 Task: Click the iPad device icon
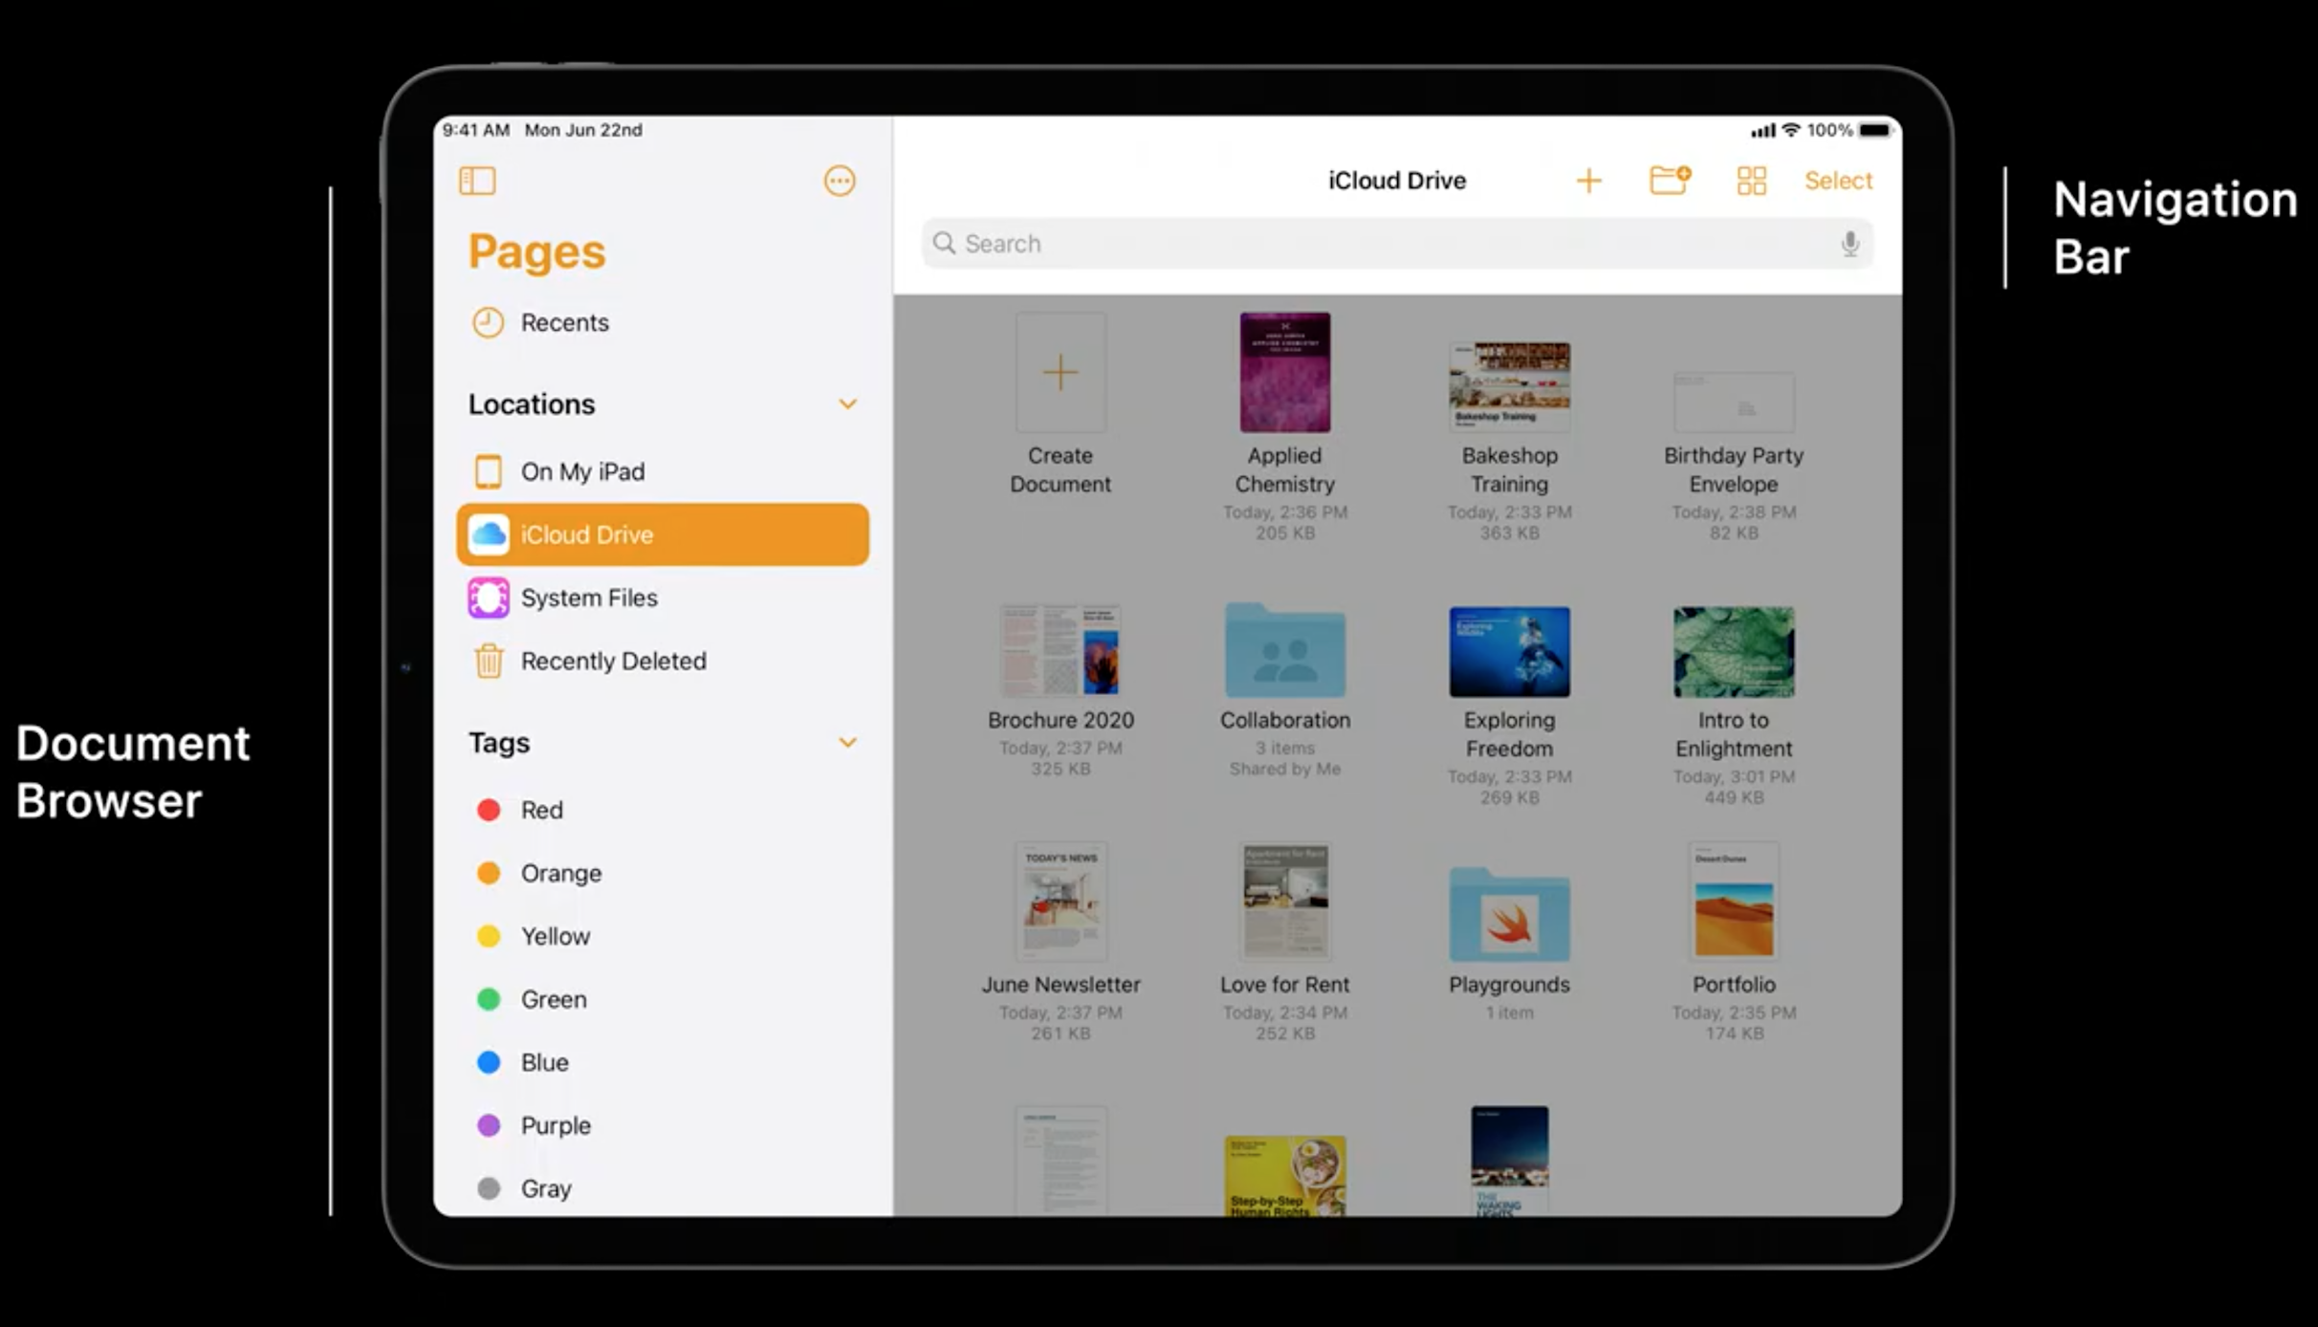click(488, 471)
